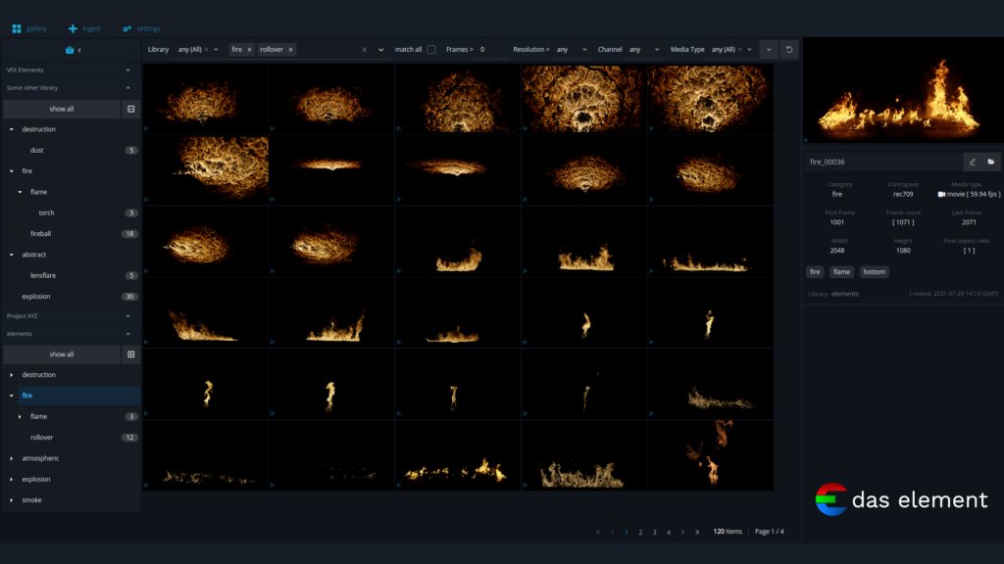Collapse the destruction category in Some other library

coord(12,129)
